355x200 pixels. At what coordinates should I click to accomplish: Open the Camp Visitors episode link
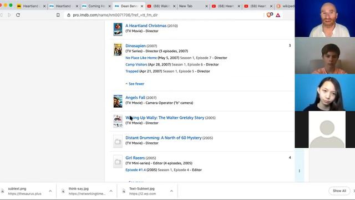pos(136,64)
